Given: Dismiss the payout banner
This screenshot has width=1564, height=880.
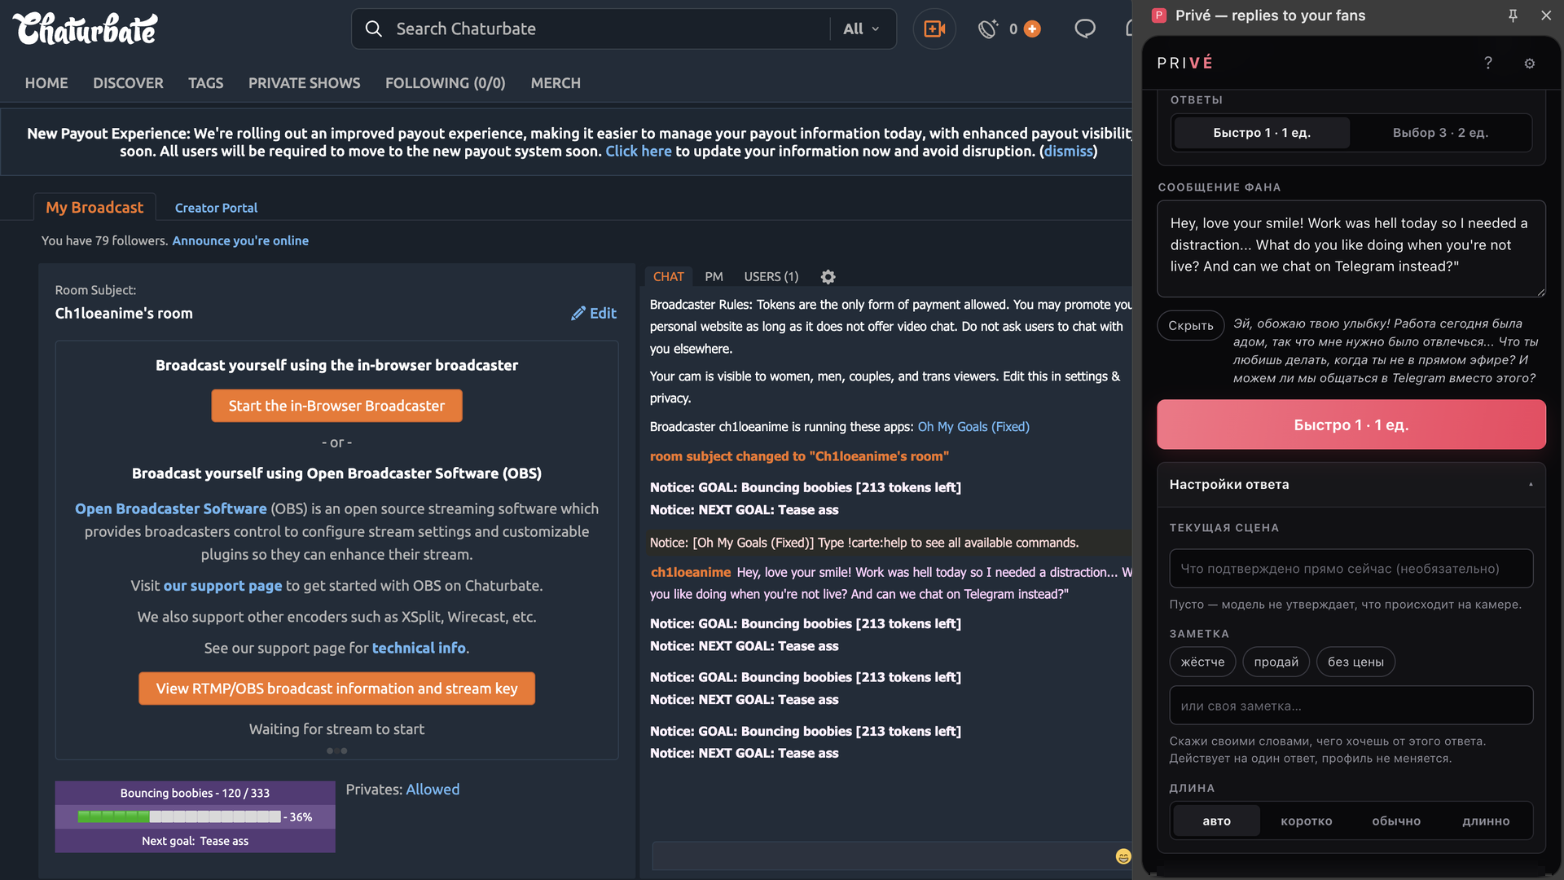Looking at the screenshot, I should [x=1068, y=152].
